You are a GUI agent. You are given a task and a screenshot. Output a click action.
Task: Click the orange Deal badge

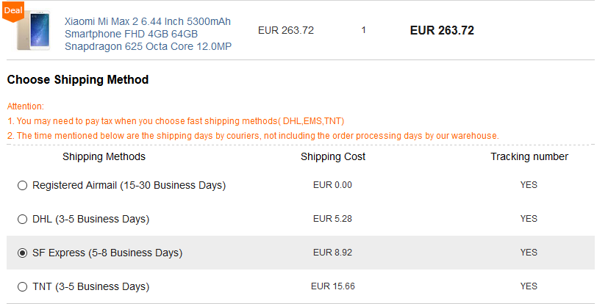click(x=13, y=10)
